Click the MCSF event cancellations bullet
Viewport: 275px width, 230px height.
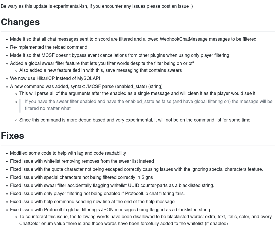119,55
